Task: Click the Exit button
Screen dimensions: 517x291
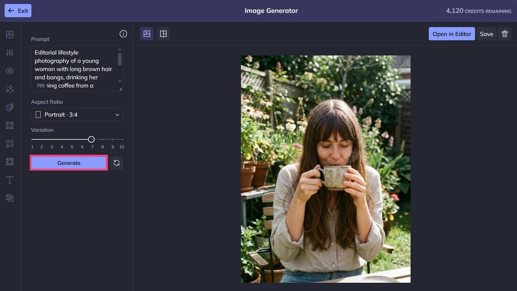Action: pyautogui.click(x=18, y=10)
